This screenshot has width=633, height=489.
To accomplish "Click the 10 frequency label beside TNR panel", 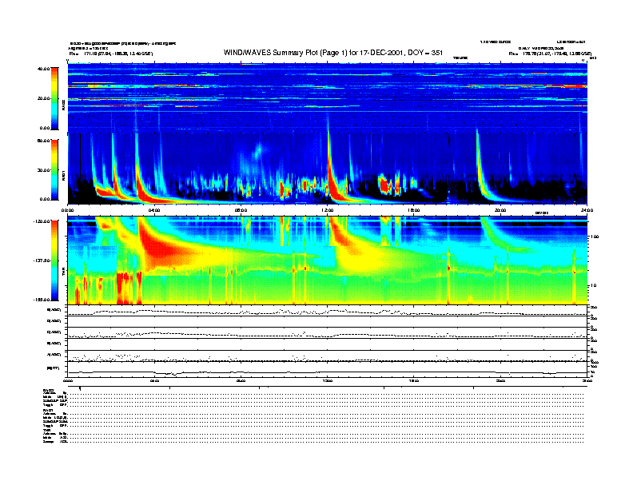I will [x=594, y=286].
